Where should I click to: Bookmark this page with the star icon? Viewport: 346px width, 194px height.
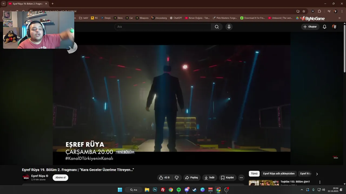point(304,11)
